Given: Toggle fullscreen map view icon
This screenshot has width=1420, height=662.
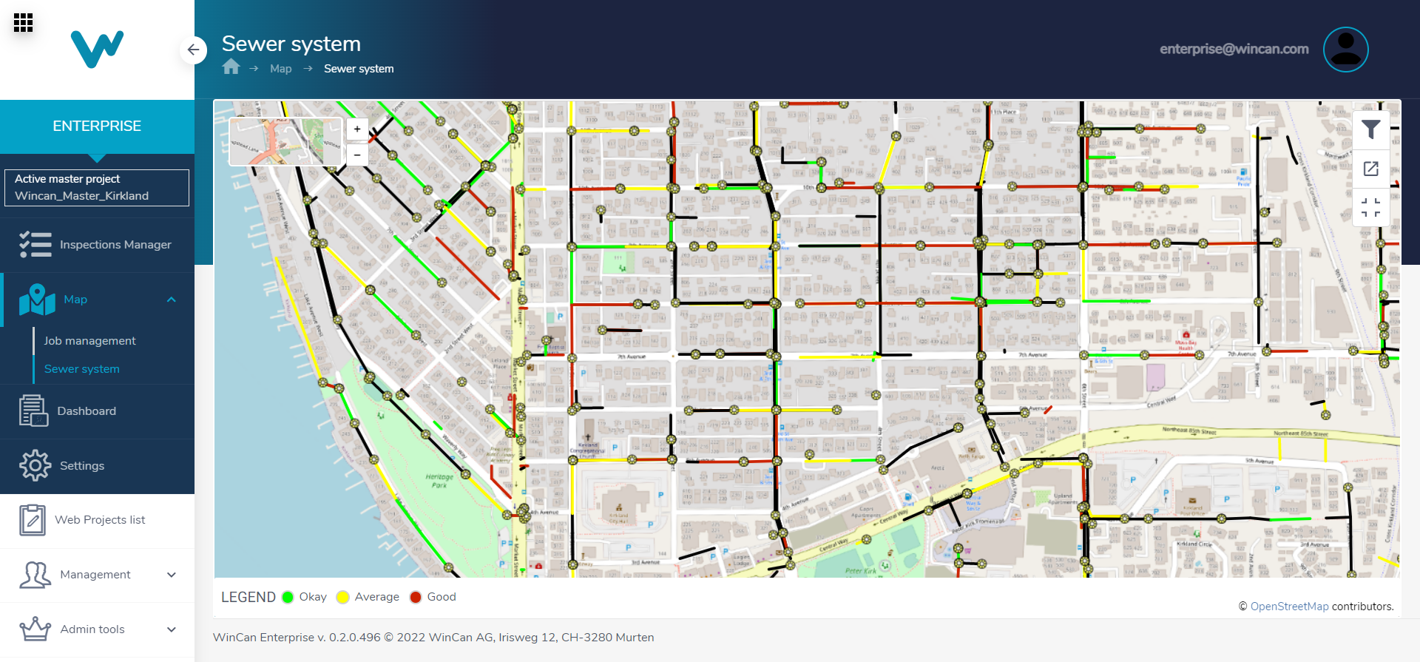Looking at the screenshot, I should point(1370,208).
